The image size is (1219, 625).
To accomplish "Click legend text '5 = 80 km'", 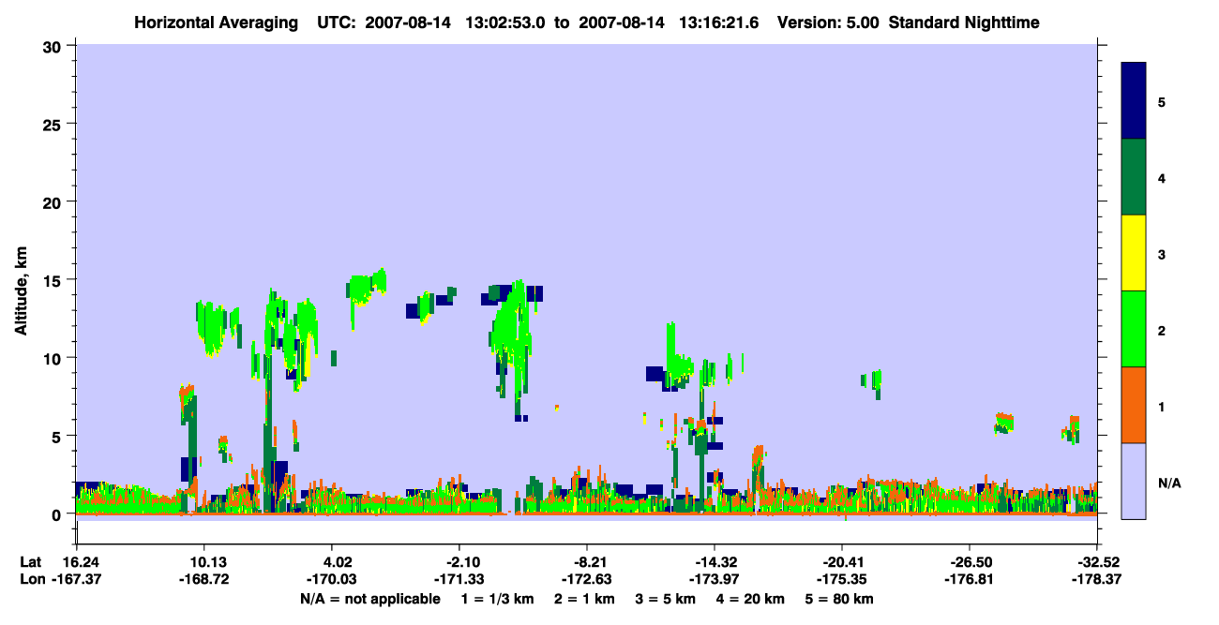I will [x=839, y=599].
